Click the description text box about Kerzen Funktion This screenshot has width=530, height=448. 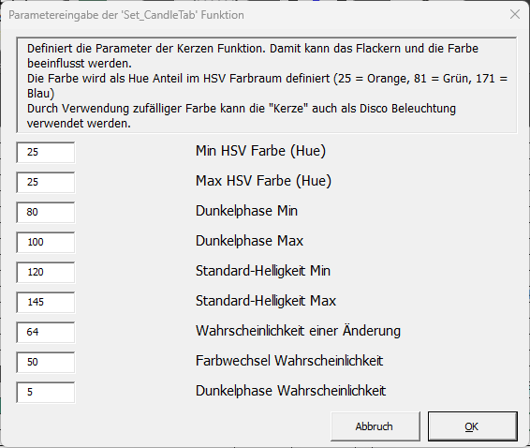(266, 85)
